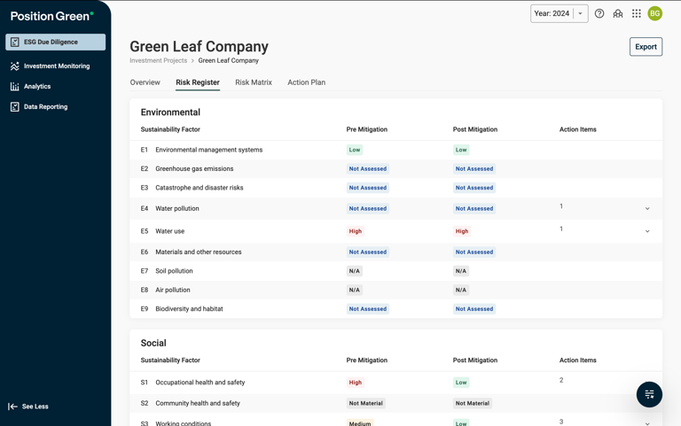Screen dimensions: 681x426
Task: Click the floating filter settings button
Action: point(649,394)
